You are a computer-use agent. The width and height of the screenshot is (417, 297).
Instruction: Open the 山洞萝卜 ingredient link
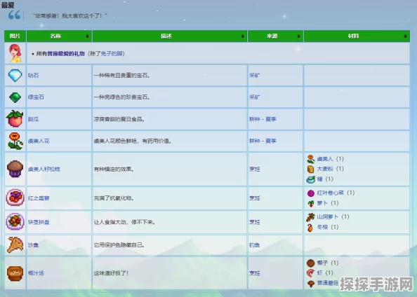tap(328, 217)
